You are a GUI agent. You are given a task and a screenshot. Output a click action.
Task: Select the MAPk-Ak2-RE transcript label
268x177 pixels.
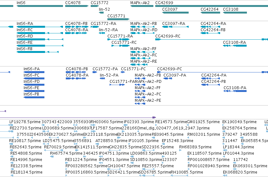coord(144,61)
